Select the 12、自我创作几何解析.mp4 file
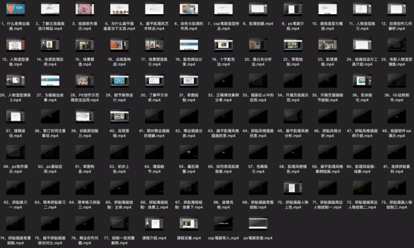 [397, 9]
